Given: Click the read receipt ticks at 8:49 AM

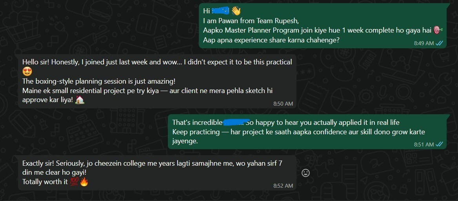Looking at the screenshot, I should tap(440, 43).
